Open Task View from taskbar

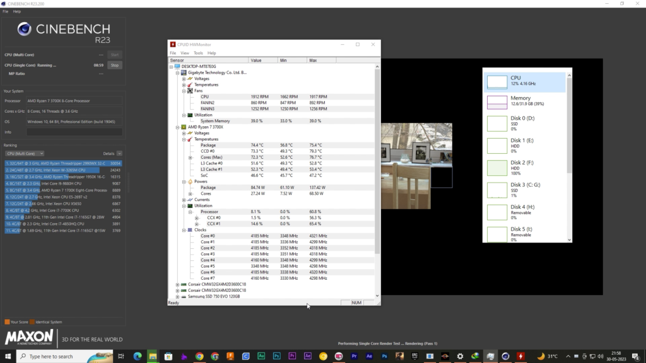tap(120, 357)
